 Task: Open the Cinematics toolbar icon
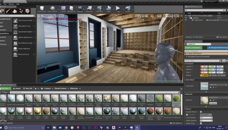[99, 8]
